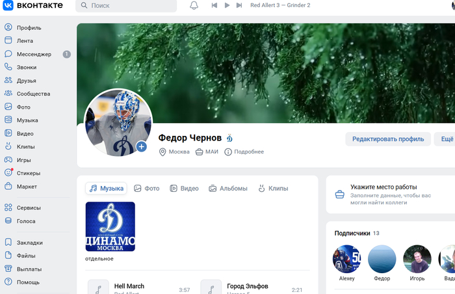
Task: Skip to next track in header player
Action: coord(240,6)
